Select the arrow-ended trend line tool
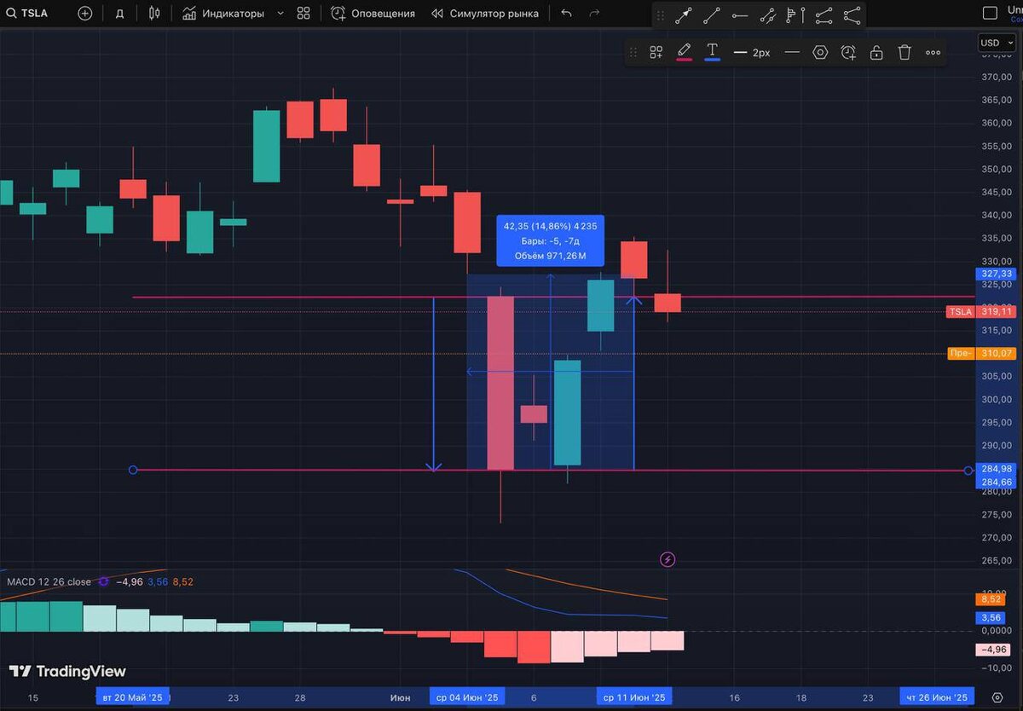The width and height of the screenshot is (1023, 711). [684, 15]
